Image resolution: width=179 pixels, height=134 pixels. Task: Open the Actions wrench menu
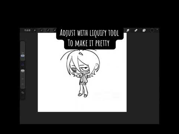[35, 31]
